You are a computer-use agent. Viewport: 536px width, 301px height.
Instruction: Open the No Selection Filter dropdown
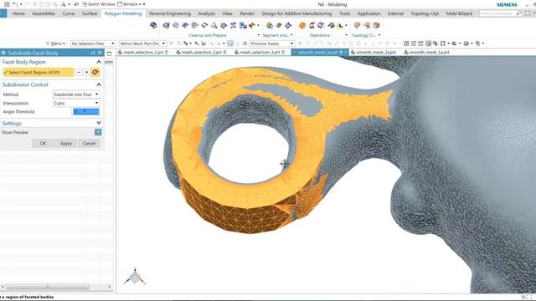pyautogui.click(x=93, y=43)
